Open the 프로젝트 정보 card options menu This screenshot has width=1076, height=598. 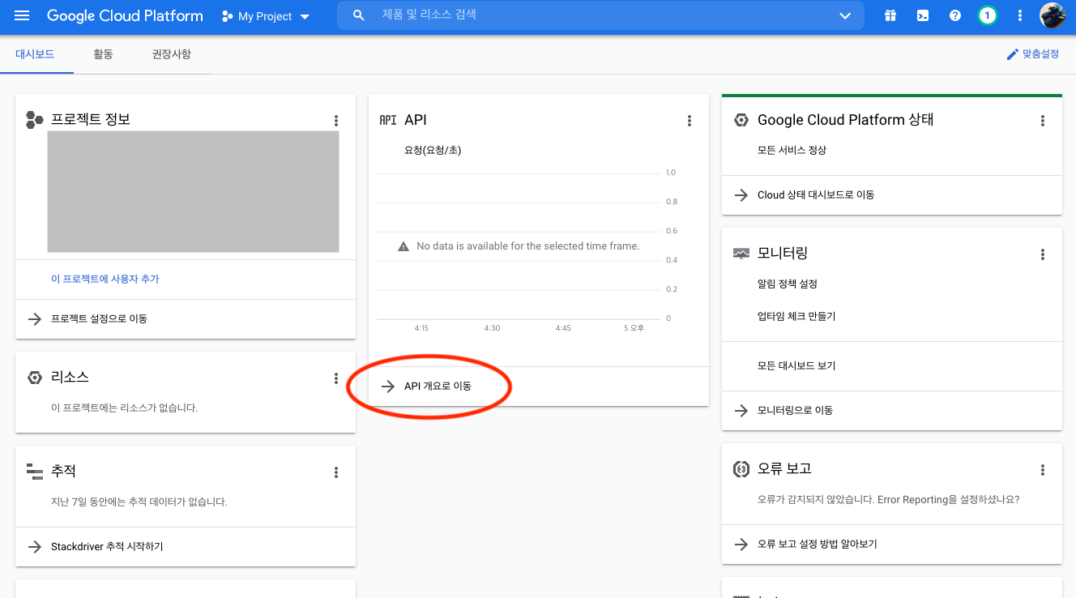tap(336, 121)
